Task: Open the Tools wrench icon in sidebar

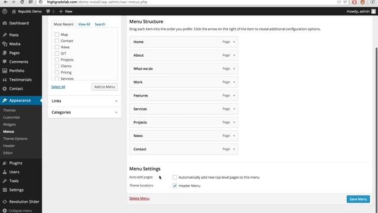Action: pyautogui.click(x=5, y=181)
